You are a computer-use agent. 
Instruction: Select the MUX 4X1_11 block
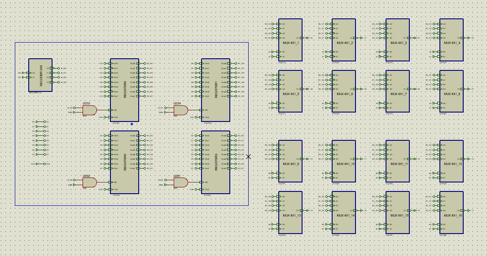click(398, 161)
